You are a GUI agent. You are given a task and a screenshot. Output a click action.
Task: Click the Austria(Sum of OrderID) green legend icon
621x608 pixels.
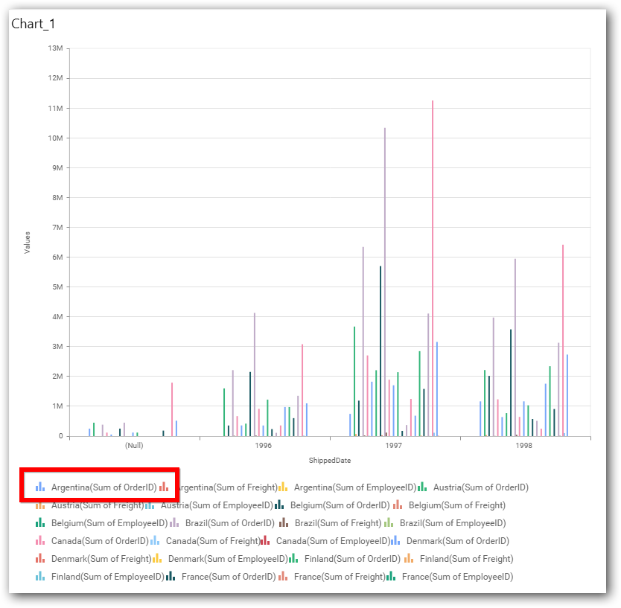coord(422,487)
